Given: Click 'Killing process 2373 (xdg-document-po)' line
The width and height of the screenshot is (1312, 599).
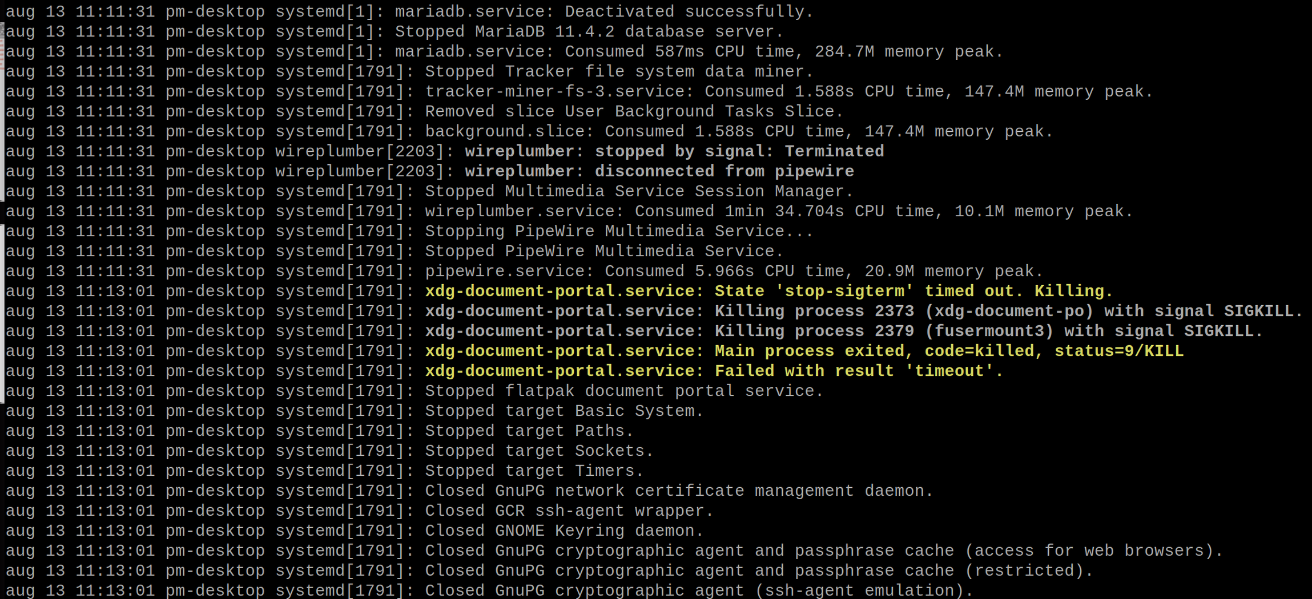Looking at the screenshot, I should (x=654, y=311).
